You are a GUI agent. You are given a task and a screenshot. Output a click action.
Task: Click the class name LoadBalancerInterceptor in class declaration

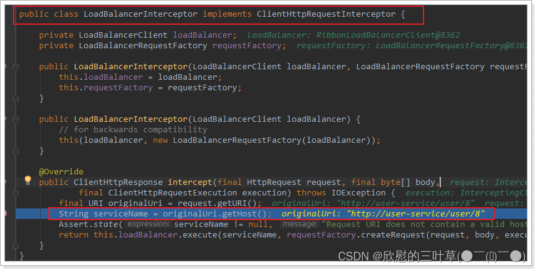tap(141, 14)
